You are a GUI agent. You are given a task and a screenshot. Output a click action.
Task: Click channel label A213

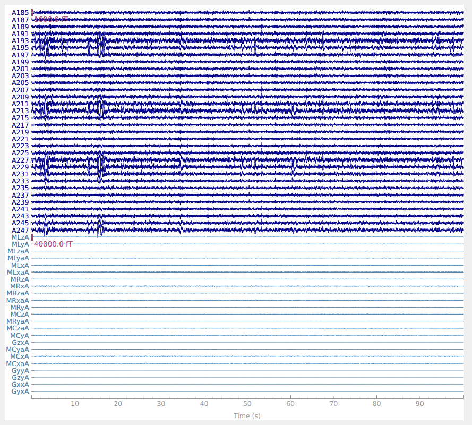coord(20,110)
